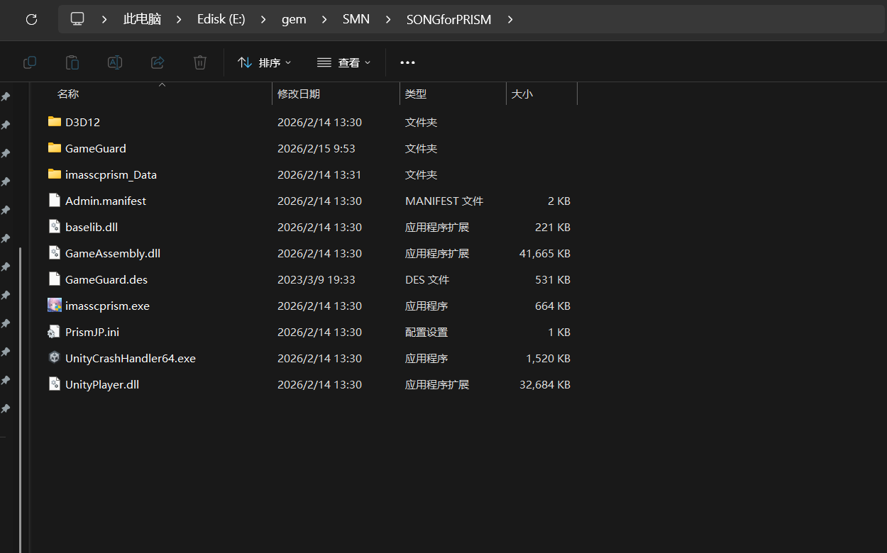
Task: Expand chevron after SONGforPRISM in breadcrumb
Action: coord(510,20)
